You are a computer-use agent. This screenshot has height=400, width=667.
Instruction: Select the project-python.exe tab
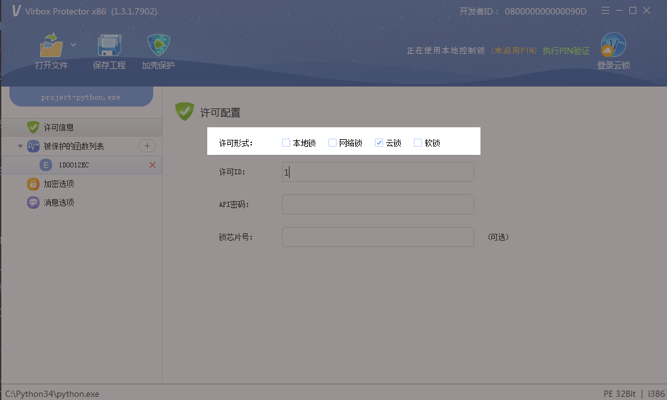coord(81,97)
